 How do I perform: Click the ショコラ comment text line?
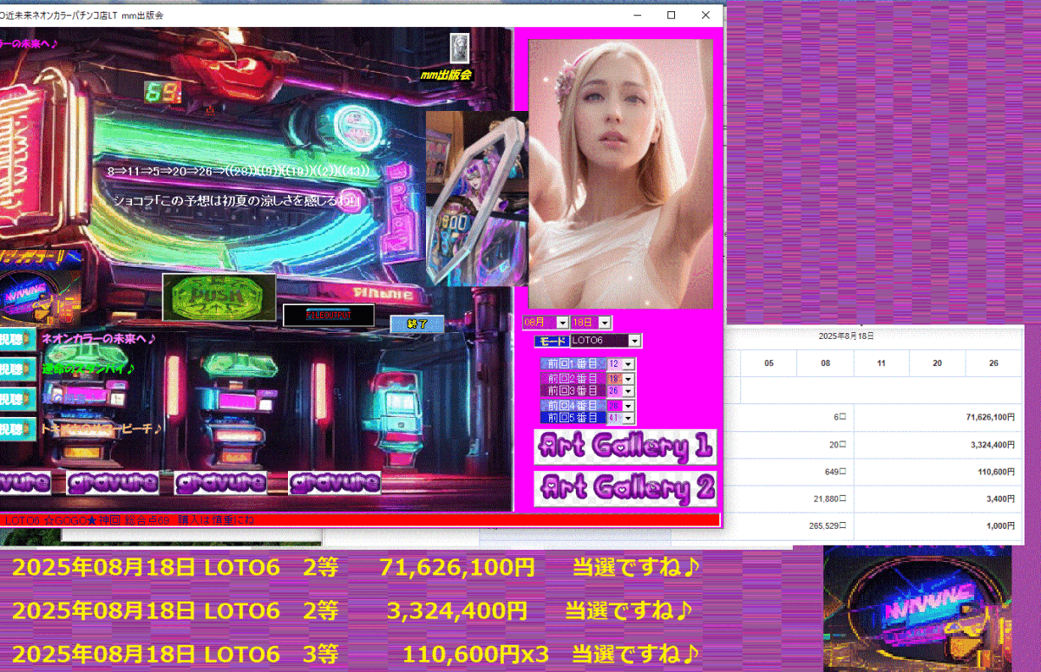236,200
